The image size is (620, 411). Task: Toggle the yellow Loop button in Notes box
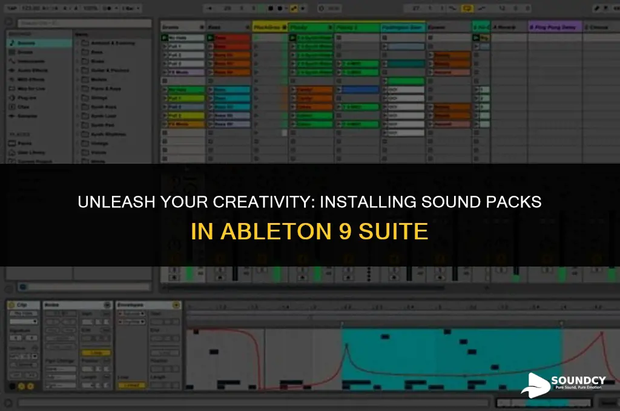(96, 352)
